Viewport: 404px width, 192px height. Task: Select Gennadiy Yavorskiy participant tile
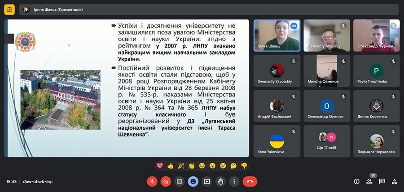(277, 71)
